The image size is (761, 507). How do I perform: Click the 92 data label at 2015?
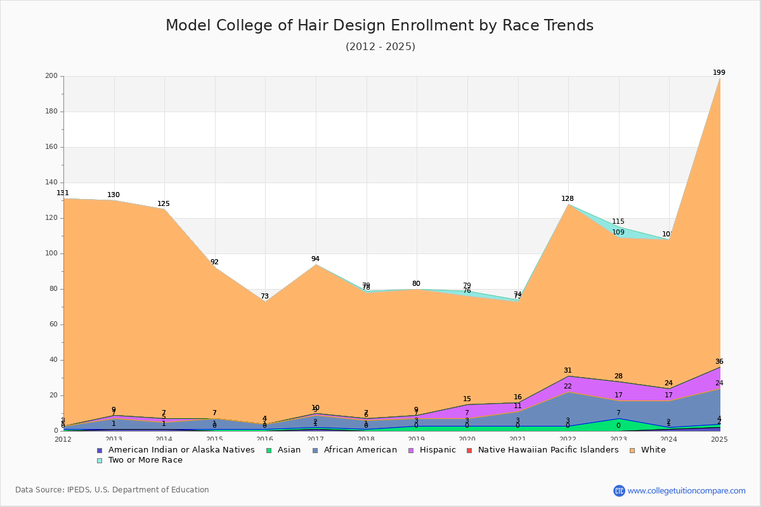click(214, 262)
